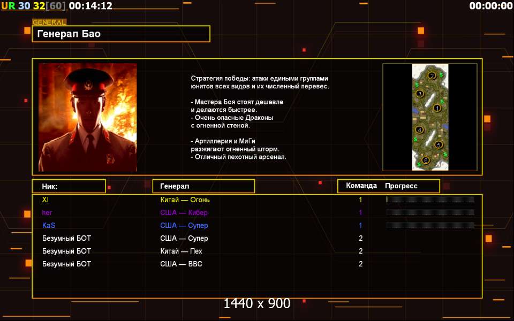Click the "США — ВВС" general entry
The height and width of the screenshot is (321, 514).
pyautogui.click(x=181, y=264)
